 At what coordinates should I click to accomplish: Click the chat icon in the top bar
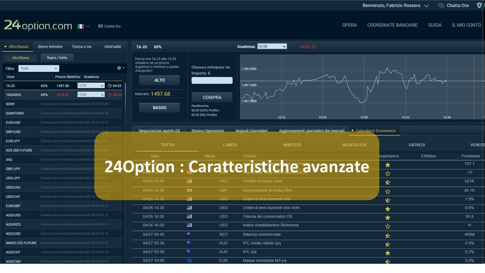pos(441,6)
